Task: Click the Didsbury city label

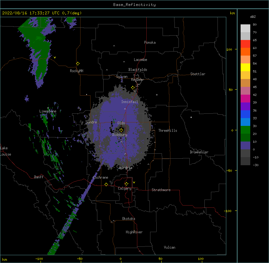Action: point(120,135)
